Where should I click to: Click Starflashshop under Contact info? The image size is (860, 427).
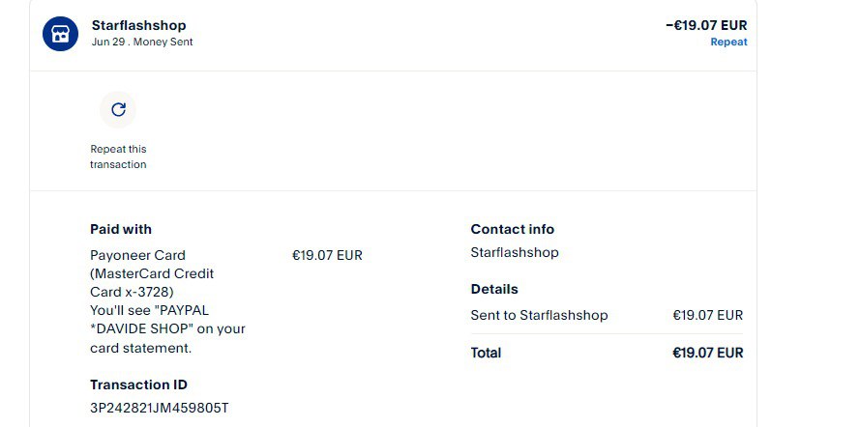pyautogui.click(x=515, y=253)
